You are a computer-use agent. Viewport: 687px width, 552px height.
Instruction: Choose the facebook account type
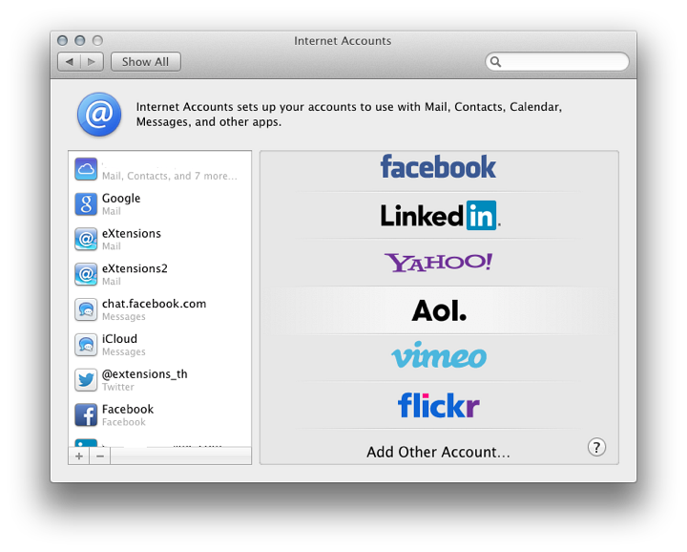[438, 166]
